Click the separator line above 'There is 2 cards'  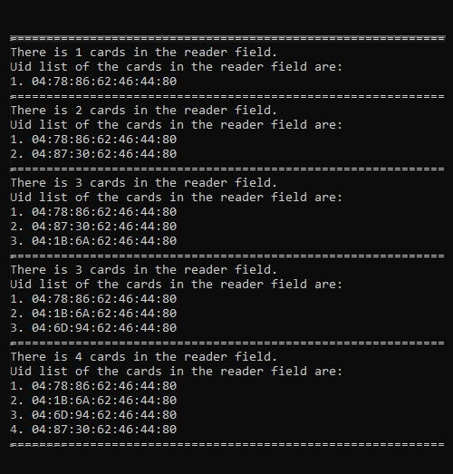click(x=227, y=96)
